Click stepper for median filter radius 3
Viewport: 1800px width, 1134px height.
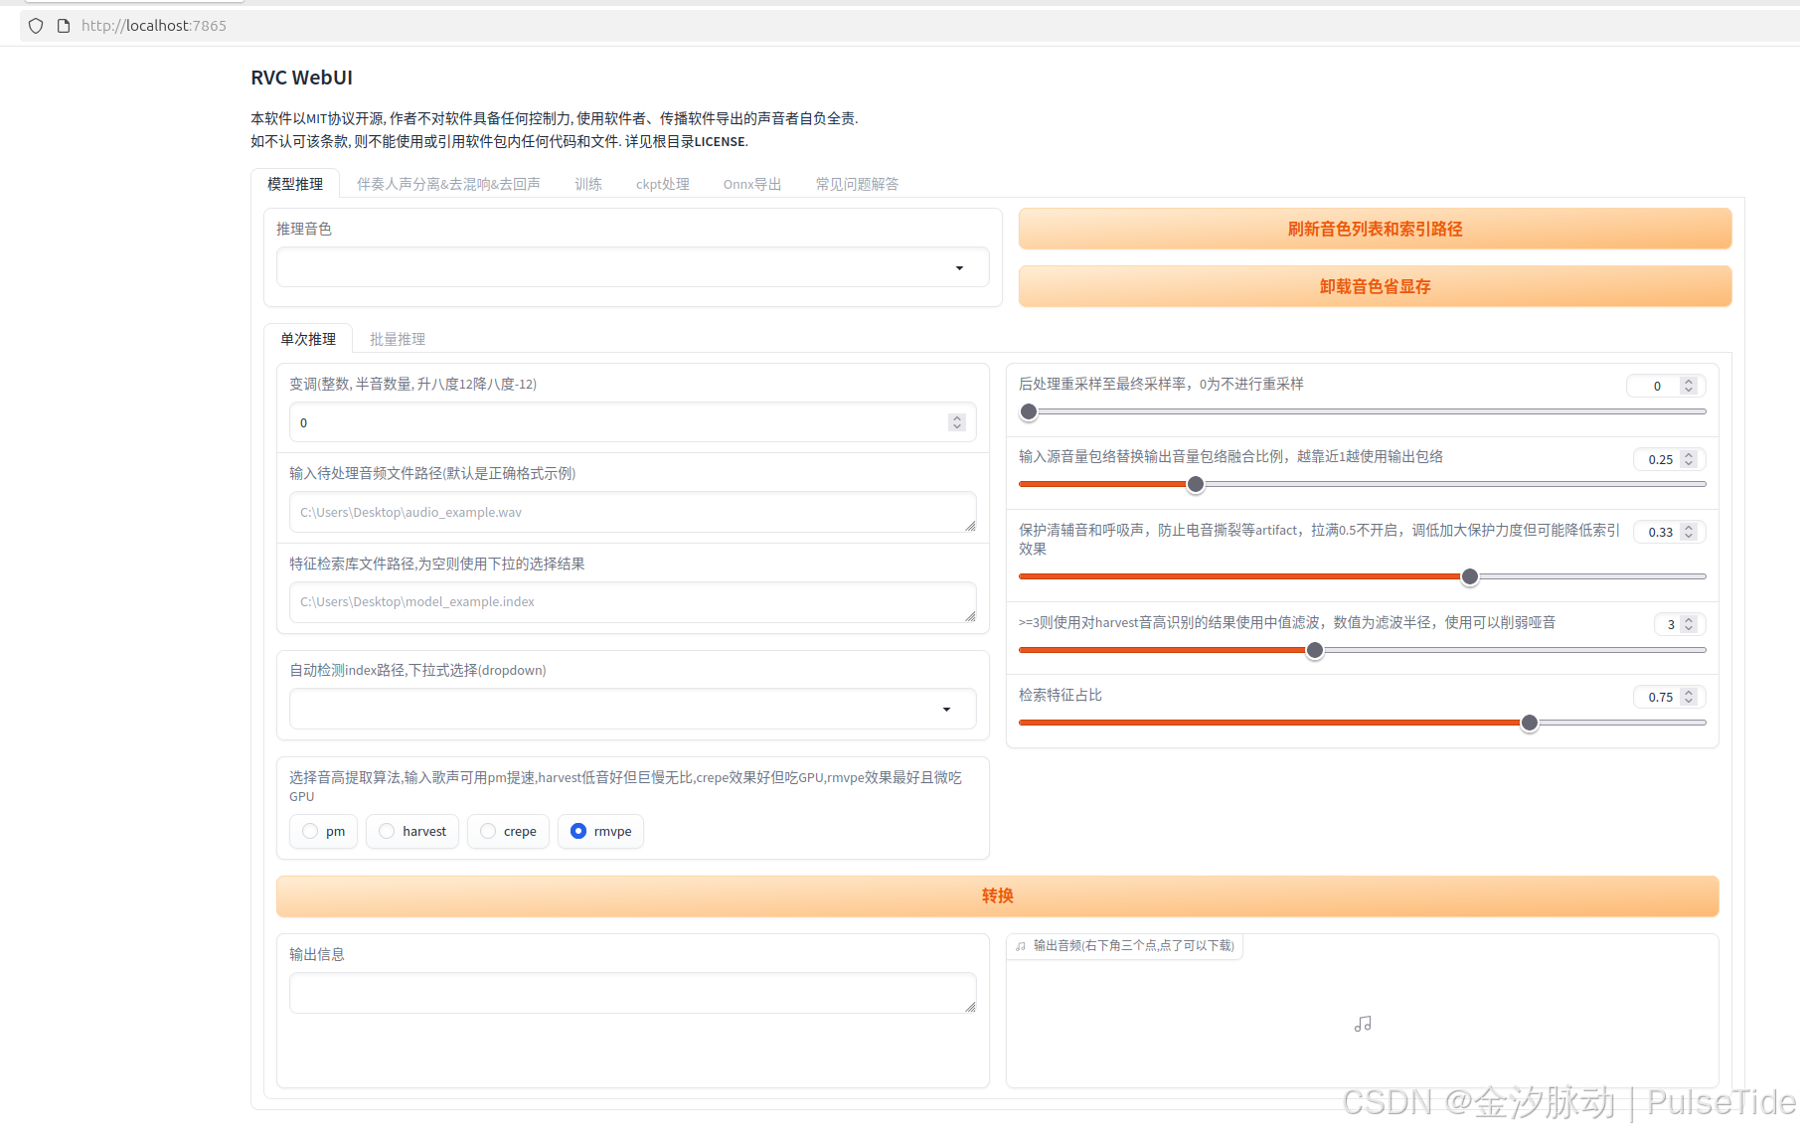[x=1689, y=624]
